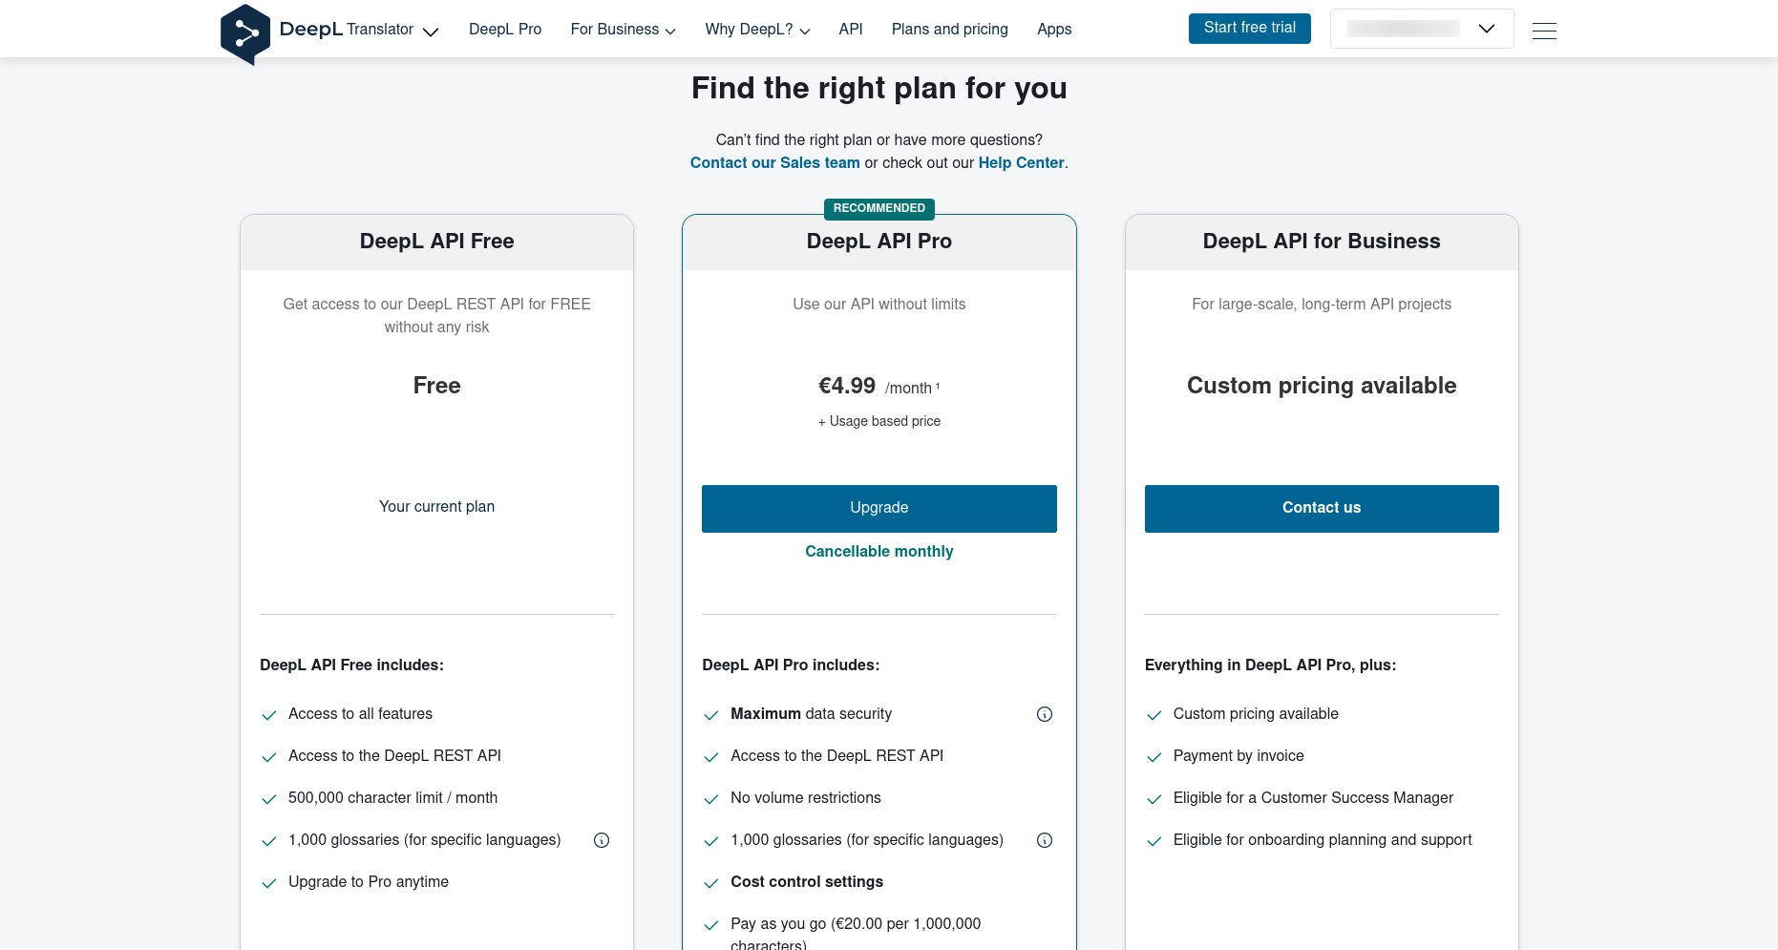This screenshot has width=1778, height=950.
Task: Click the Cancellable monthly text
Action: point(878,552)
